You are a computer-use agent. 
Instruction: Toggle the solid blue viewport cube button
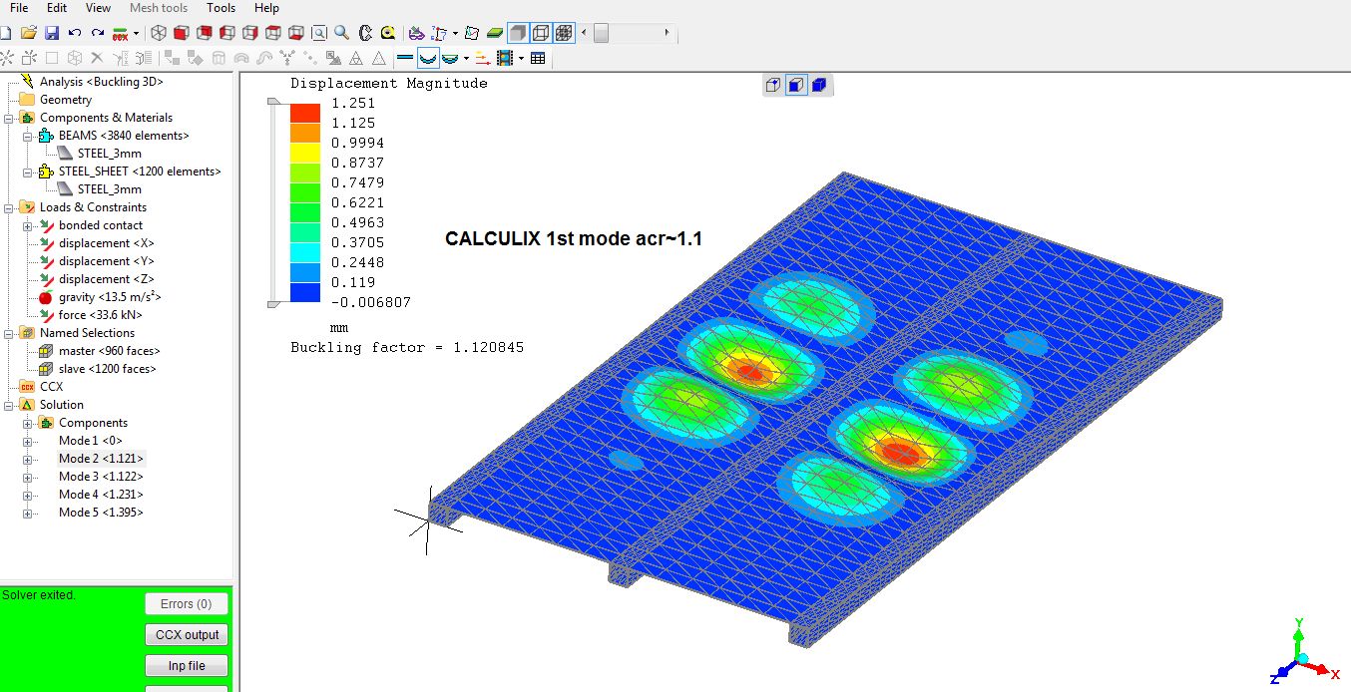point(819,85)
